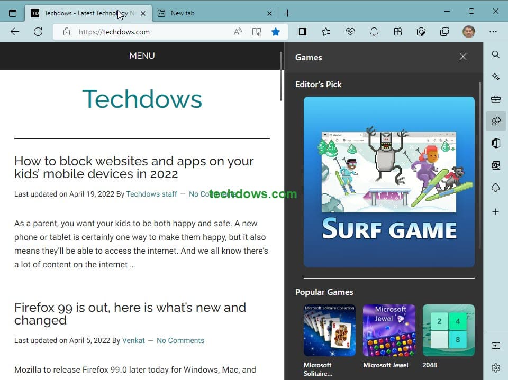508x380 pixels.
Task: Enter immersive reader mode
Action: 257,32
